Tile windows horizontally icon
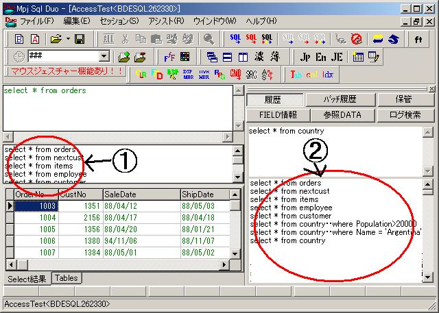The height and width of the screenshot is (313, 439). tap(227, 57)
